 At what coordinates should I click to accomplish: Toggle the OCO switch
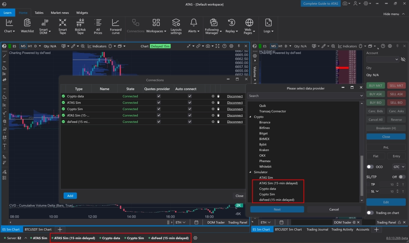370,167
